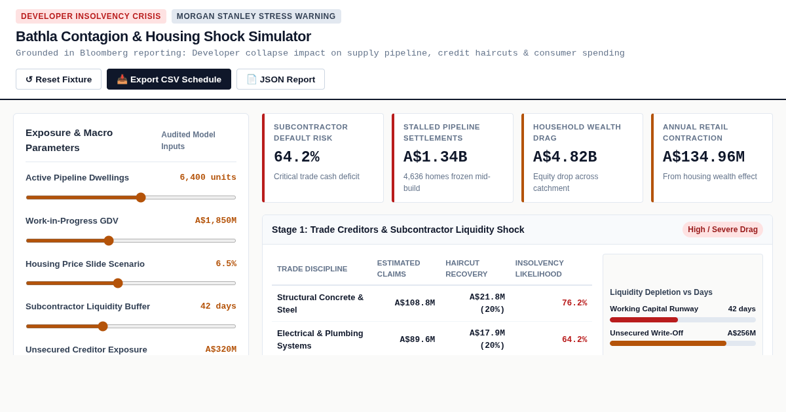
Task: Adjust the Active Pipeline Dwellings slider
Action: click(x=131, y=197)
